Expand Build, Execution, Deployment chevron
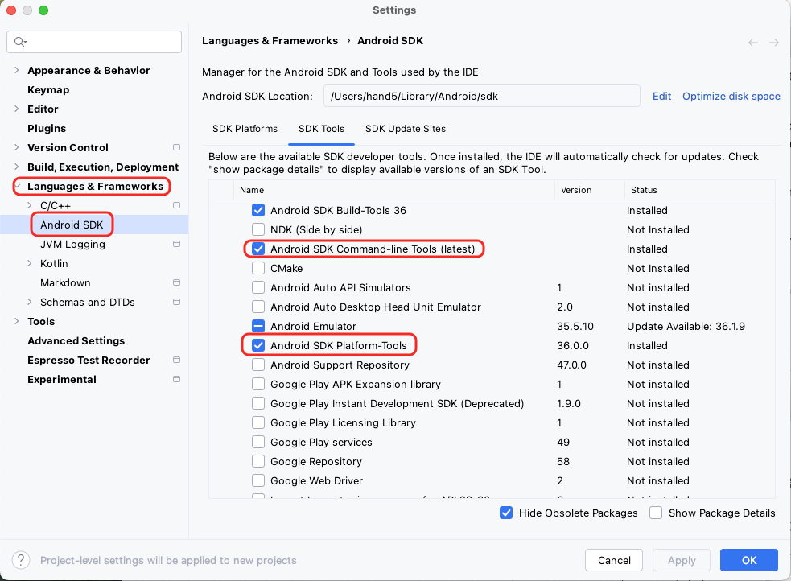 coord(17,167)
